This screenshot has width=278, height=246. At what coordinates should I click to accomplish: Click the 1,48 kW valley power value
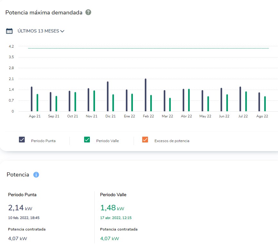tap(112, 208)
